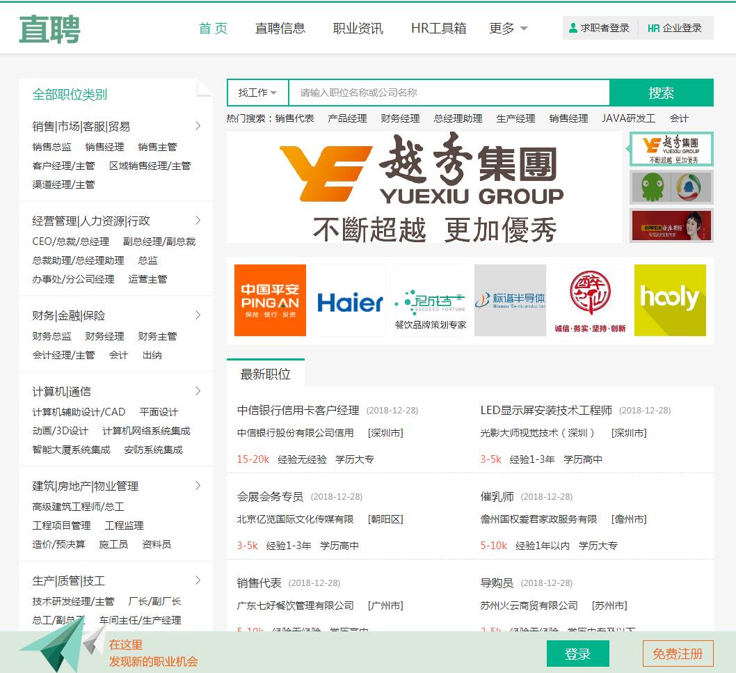The image size is (736, 673).
Task: Focus the job or company name search field
Action: point(449,93)
